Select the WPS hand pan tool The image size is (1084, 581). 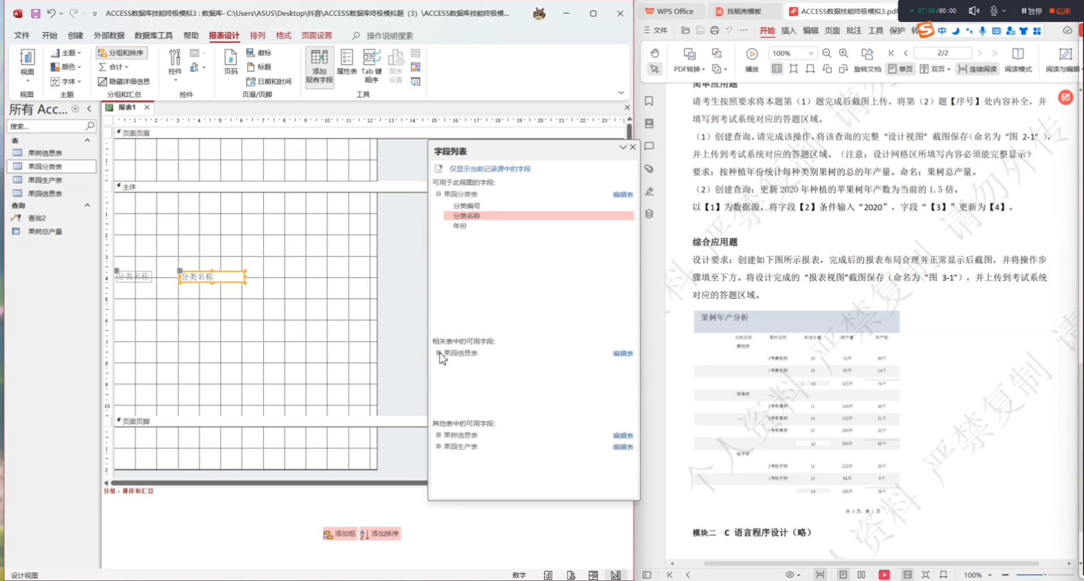(x=654, y=53)
